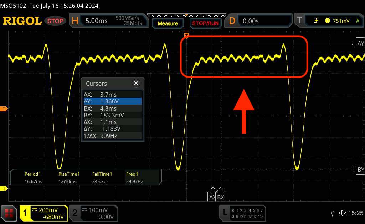Open the Measure menu button
365x224 pixels.
[168, 23]
